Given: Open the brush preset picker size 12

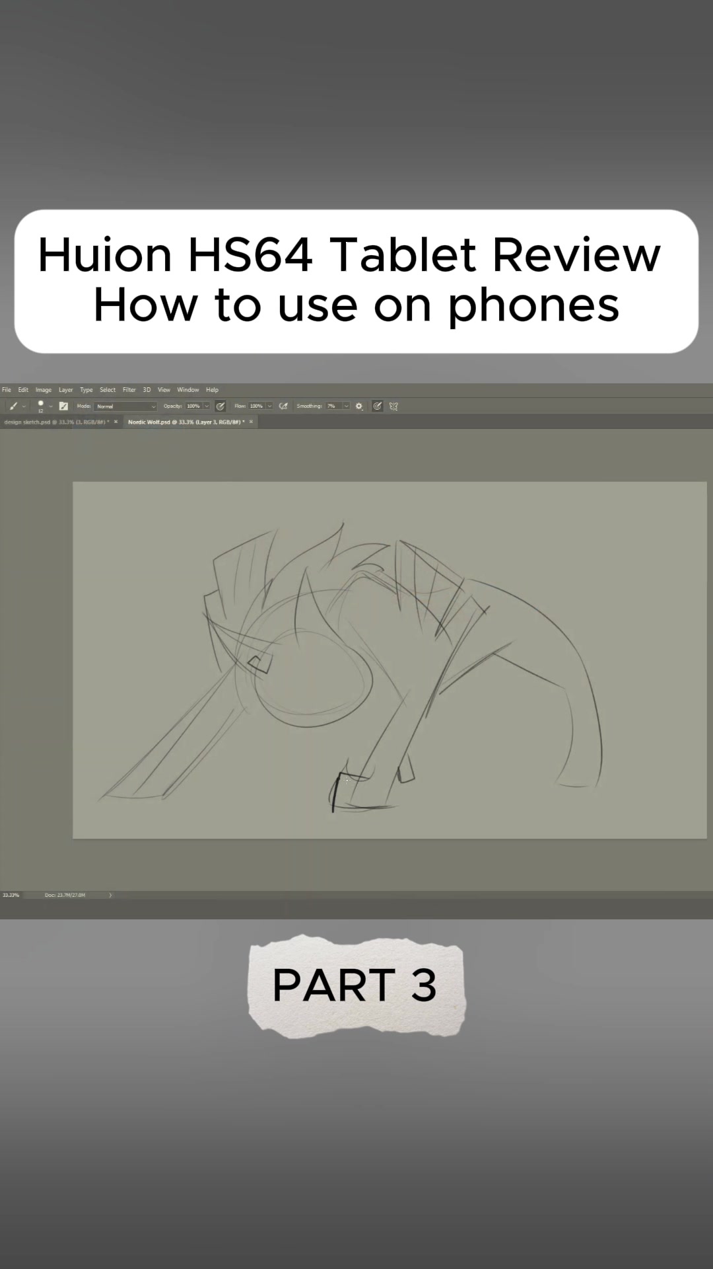Looking at the screenshot, I should [40, 406].
